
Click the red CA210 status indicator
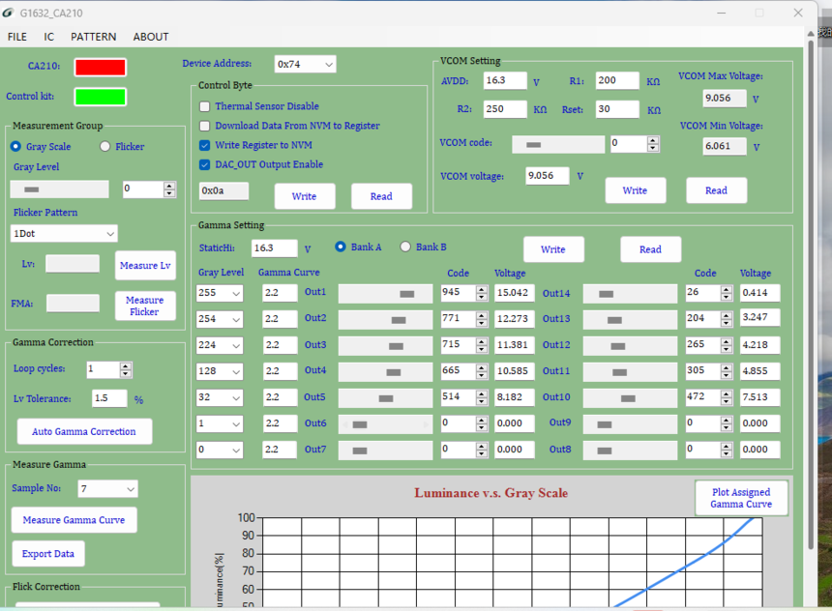click(x=101, y=68)
